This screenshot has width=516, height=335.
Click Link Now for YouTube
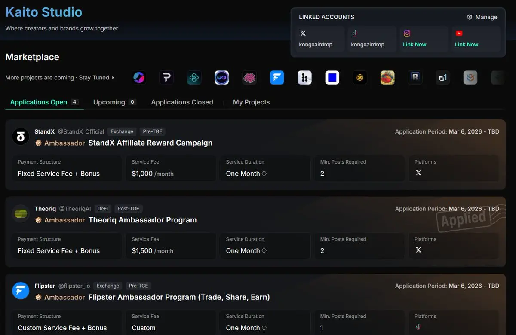click(x=467, y=44)
